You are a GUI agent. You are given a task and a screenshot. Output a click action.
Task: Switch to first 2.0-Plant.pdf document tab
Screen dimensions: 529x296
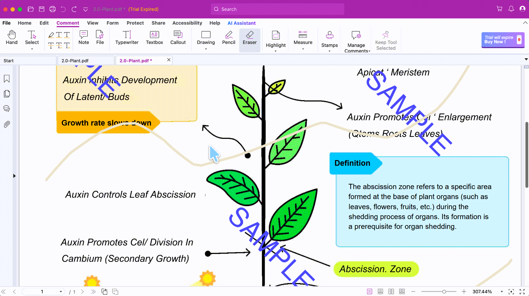(x=86, y=61)
